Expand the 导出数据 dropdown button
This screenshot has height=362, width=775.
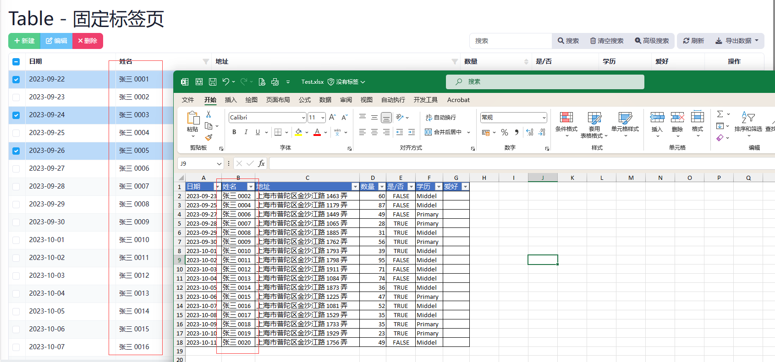click(x=737, y=41)
